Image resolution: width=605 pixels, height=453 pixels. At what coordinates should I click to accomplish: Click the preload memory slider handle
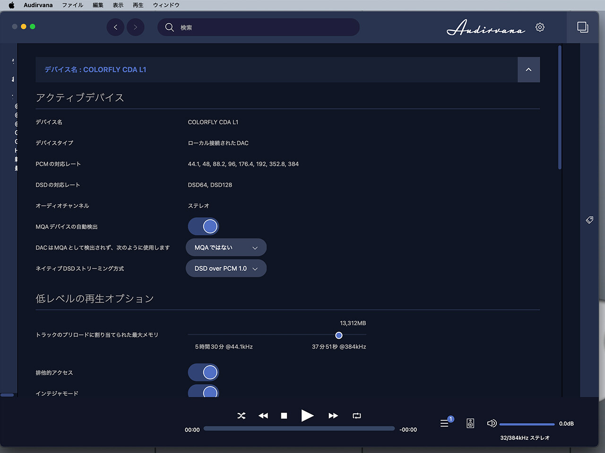tap(339, 336)
